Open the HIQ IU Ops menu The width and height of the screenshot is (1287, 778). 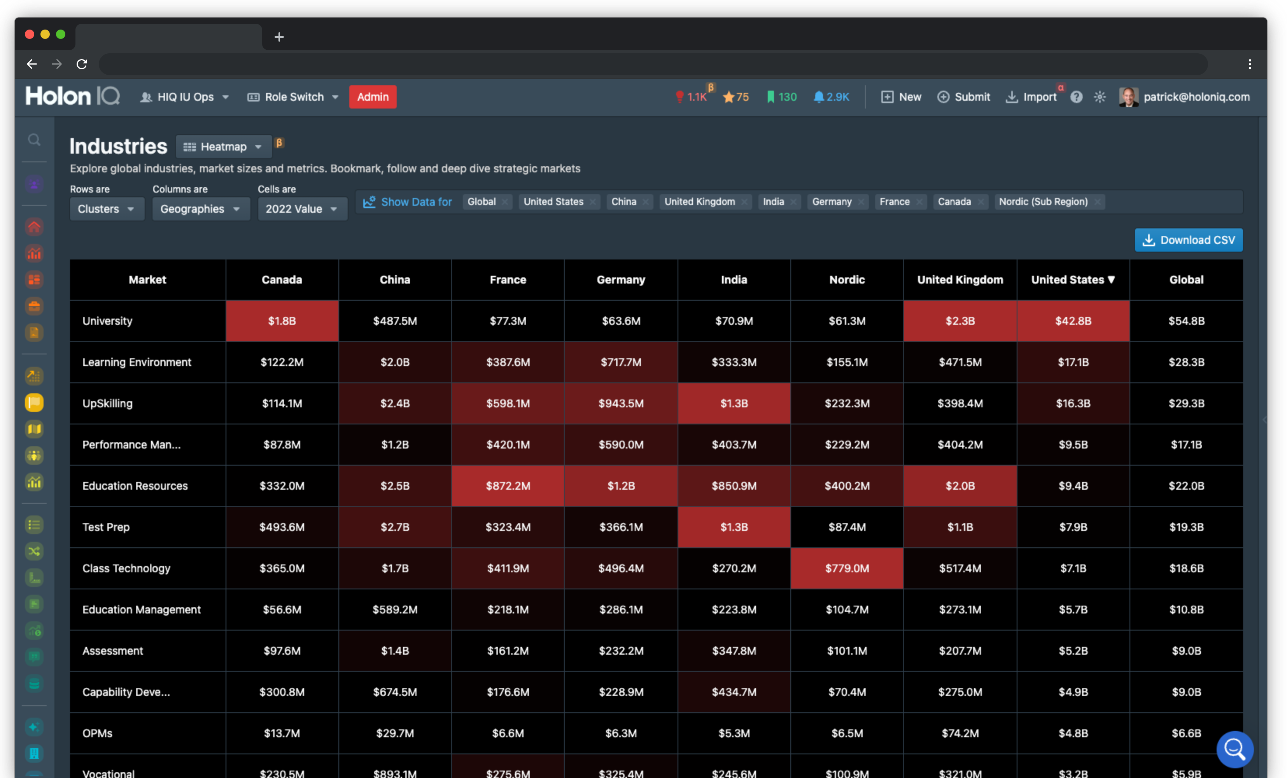[185, 97]
